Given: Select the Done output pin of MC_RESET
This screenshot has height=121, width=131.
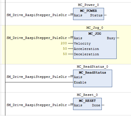Looking at the screenshot, I should pos(96,105).
